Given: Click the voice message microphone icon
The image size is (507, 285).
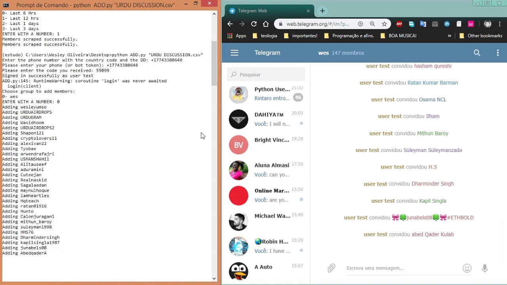Looking at the screenshot, I should click(484, 268).
